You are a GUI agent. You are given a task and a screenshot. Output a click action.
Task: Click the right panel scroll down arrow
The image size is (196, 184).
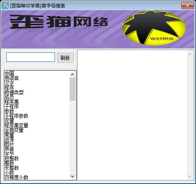190,176
